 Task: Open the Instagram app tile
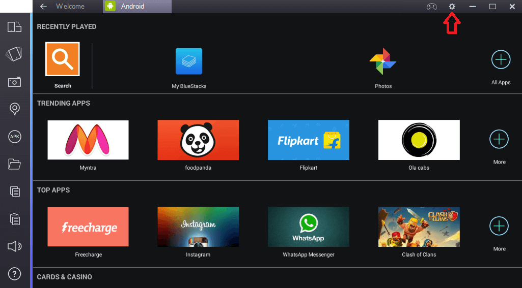tap(198, 227)
